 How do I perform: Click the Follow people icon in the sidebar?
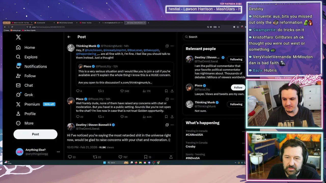(x=18, y=76)
